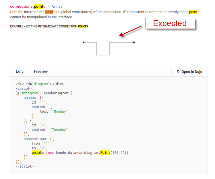Click the number 100 in code
The image size is (215, 179).
click(115, 153)
